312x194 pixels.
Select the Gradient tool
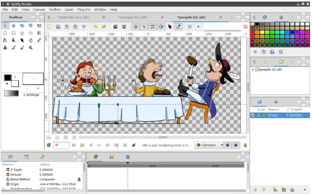[x=39, y=33]
